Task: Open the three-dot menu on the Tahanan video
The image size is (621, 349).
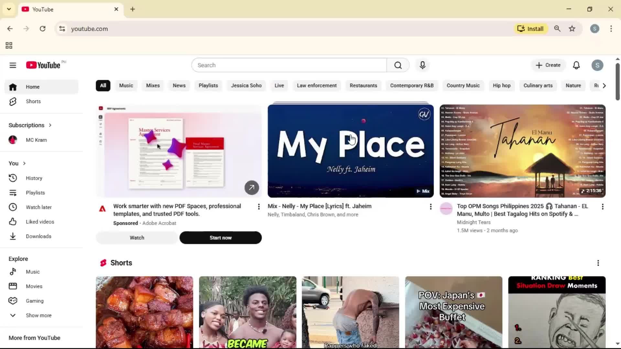Action: tap(603, 206)
